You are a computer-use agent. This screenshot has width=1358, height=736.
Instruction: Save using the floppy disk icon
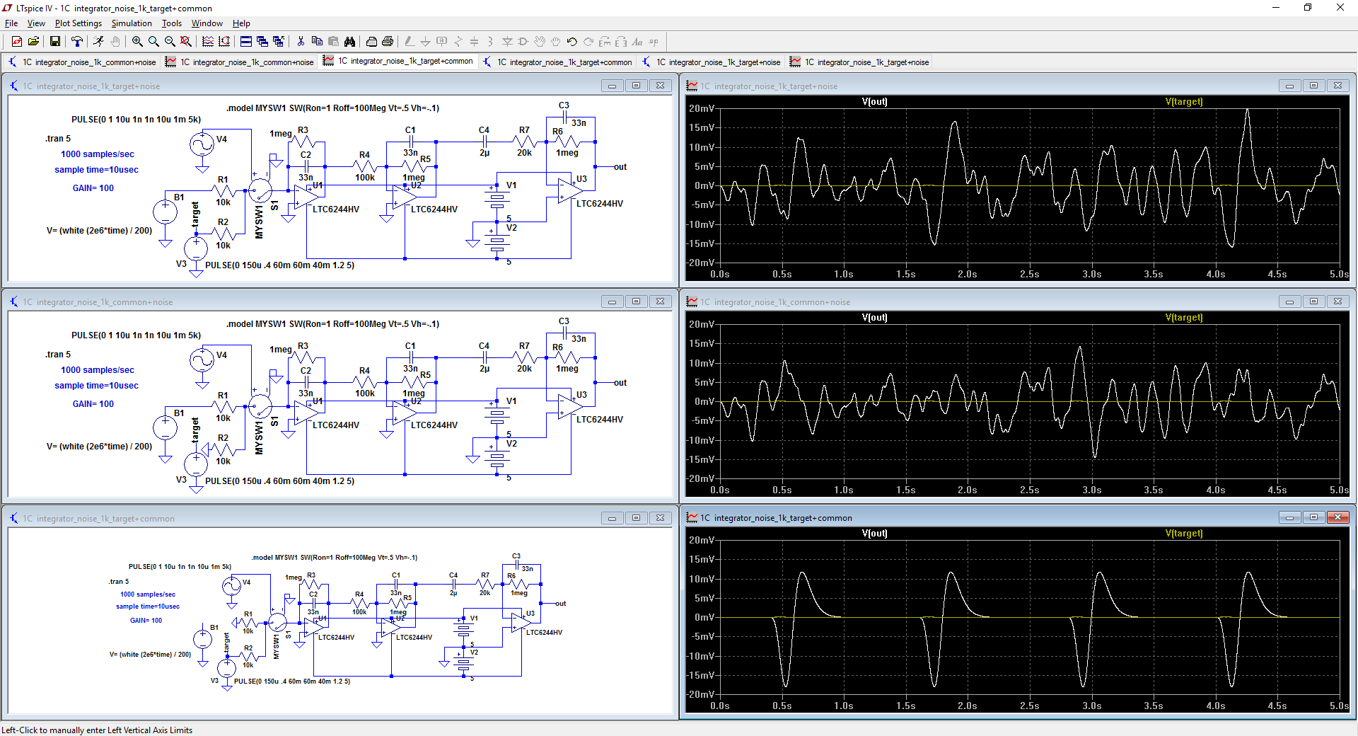55,42
